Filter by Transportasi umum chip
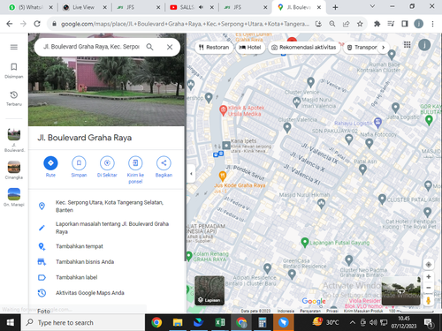The height and width of the screenshot is (331, 442). [x=362, y=48]
